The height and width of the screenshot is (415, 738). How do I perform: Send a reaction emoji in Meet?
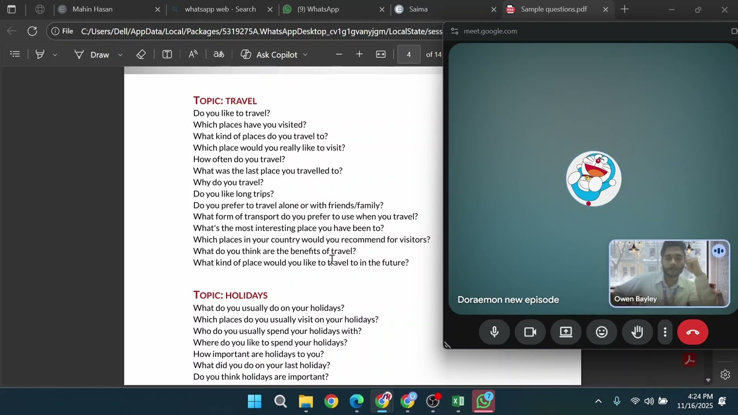click(601, 332)
